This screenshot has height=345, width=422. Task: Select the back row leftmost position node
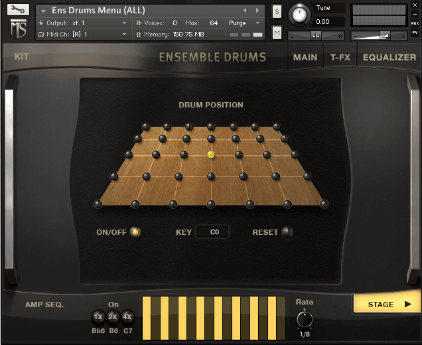(x=146, y=127)
